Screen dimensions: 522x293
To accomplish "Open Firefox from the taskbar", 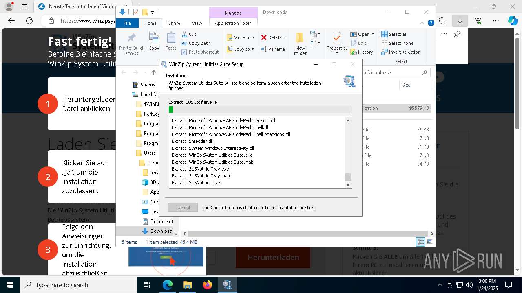I will (207, 285).
